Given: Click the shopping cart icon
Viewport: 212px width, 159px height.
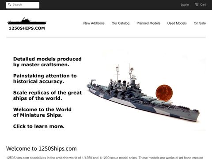Looking at the screenshot, I should (197, 4).
